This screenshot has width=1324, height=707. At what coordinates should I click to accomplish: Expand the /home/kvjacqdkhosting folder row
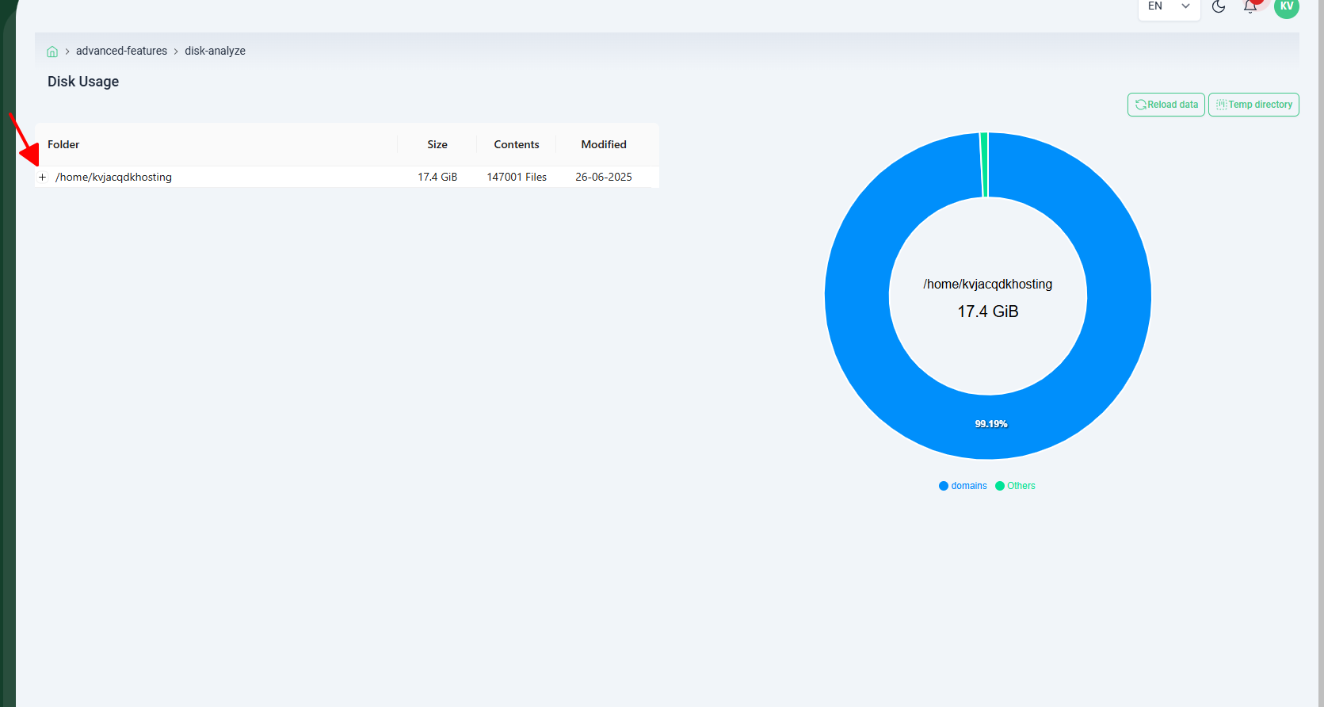coord(43,177)
